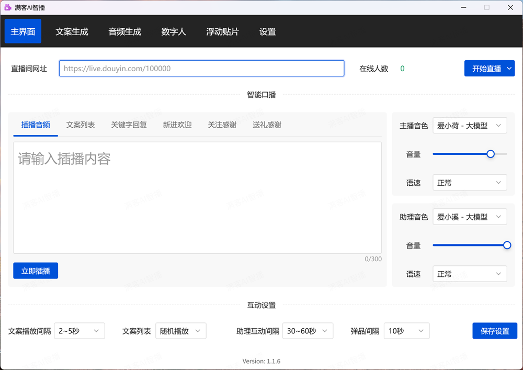The image size is (523, 370).
Task: Click the 直播间网址 URL input field
Action: [201, 69]
